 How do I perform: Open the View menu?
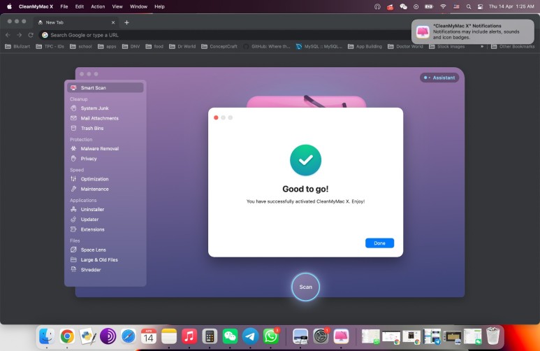point(117,6)
